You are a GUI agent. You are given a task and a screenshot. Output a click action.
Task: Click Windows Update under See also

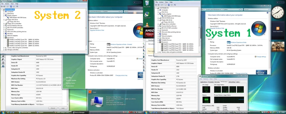pos(71,80)
